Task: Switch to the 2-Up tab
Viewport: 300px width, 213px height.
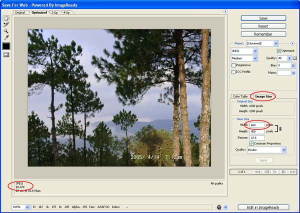Action: coord(53,11)
